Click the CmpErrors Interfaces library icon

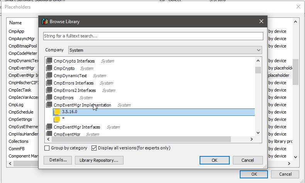(x=49, y=83)
